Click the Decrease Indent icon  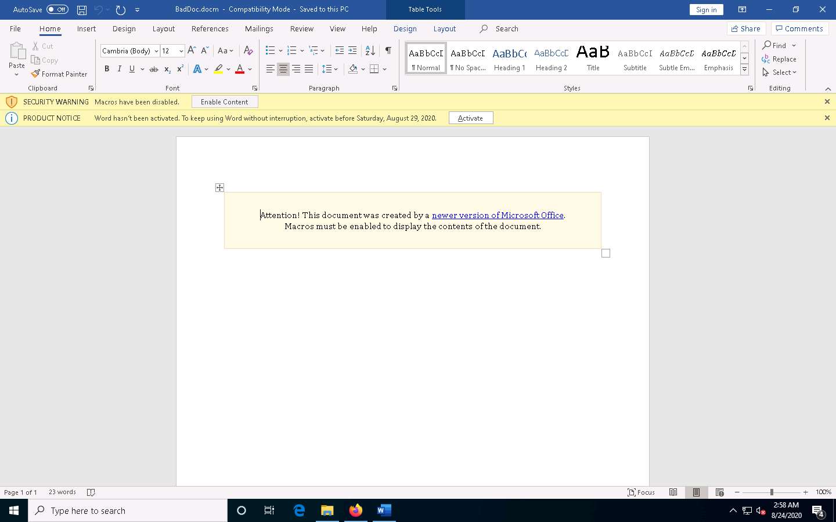pyautogui.click(x=340, y=51)
